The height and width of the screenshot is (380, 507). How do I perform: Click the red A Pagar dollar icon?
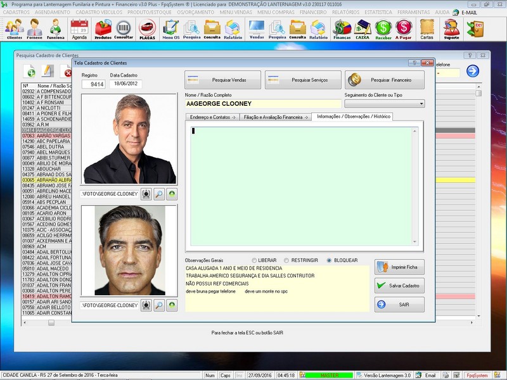point(404,29)
